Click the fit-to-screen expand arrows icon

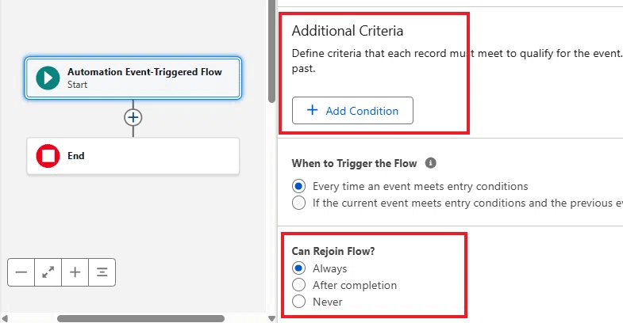(48, 272)
